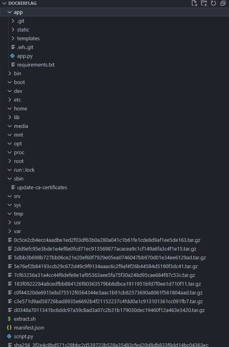This screenshot has width=229, height=347.
Task: Expand the templates folder chevron
Action: [x=13, y=39]
